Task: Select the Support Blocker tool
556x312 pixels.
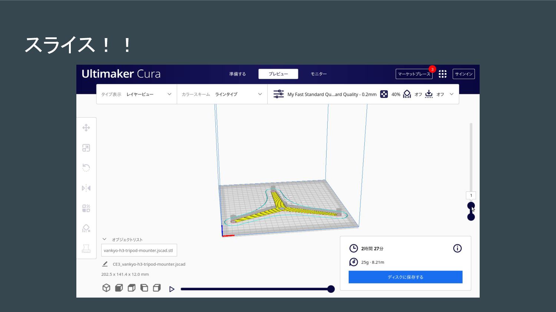Action: [86, 228]
